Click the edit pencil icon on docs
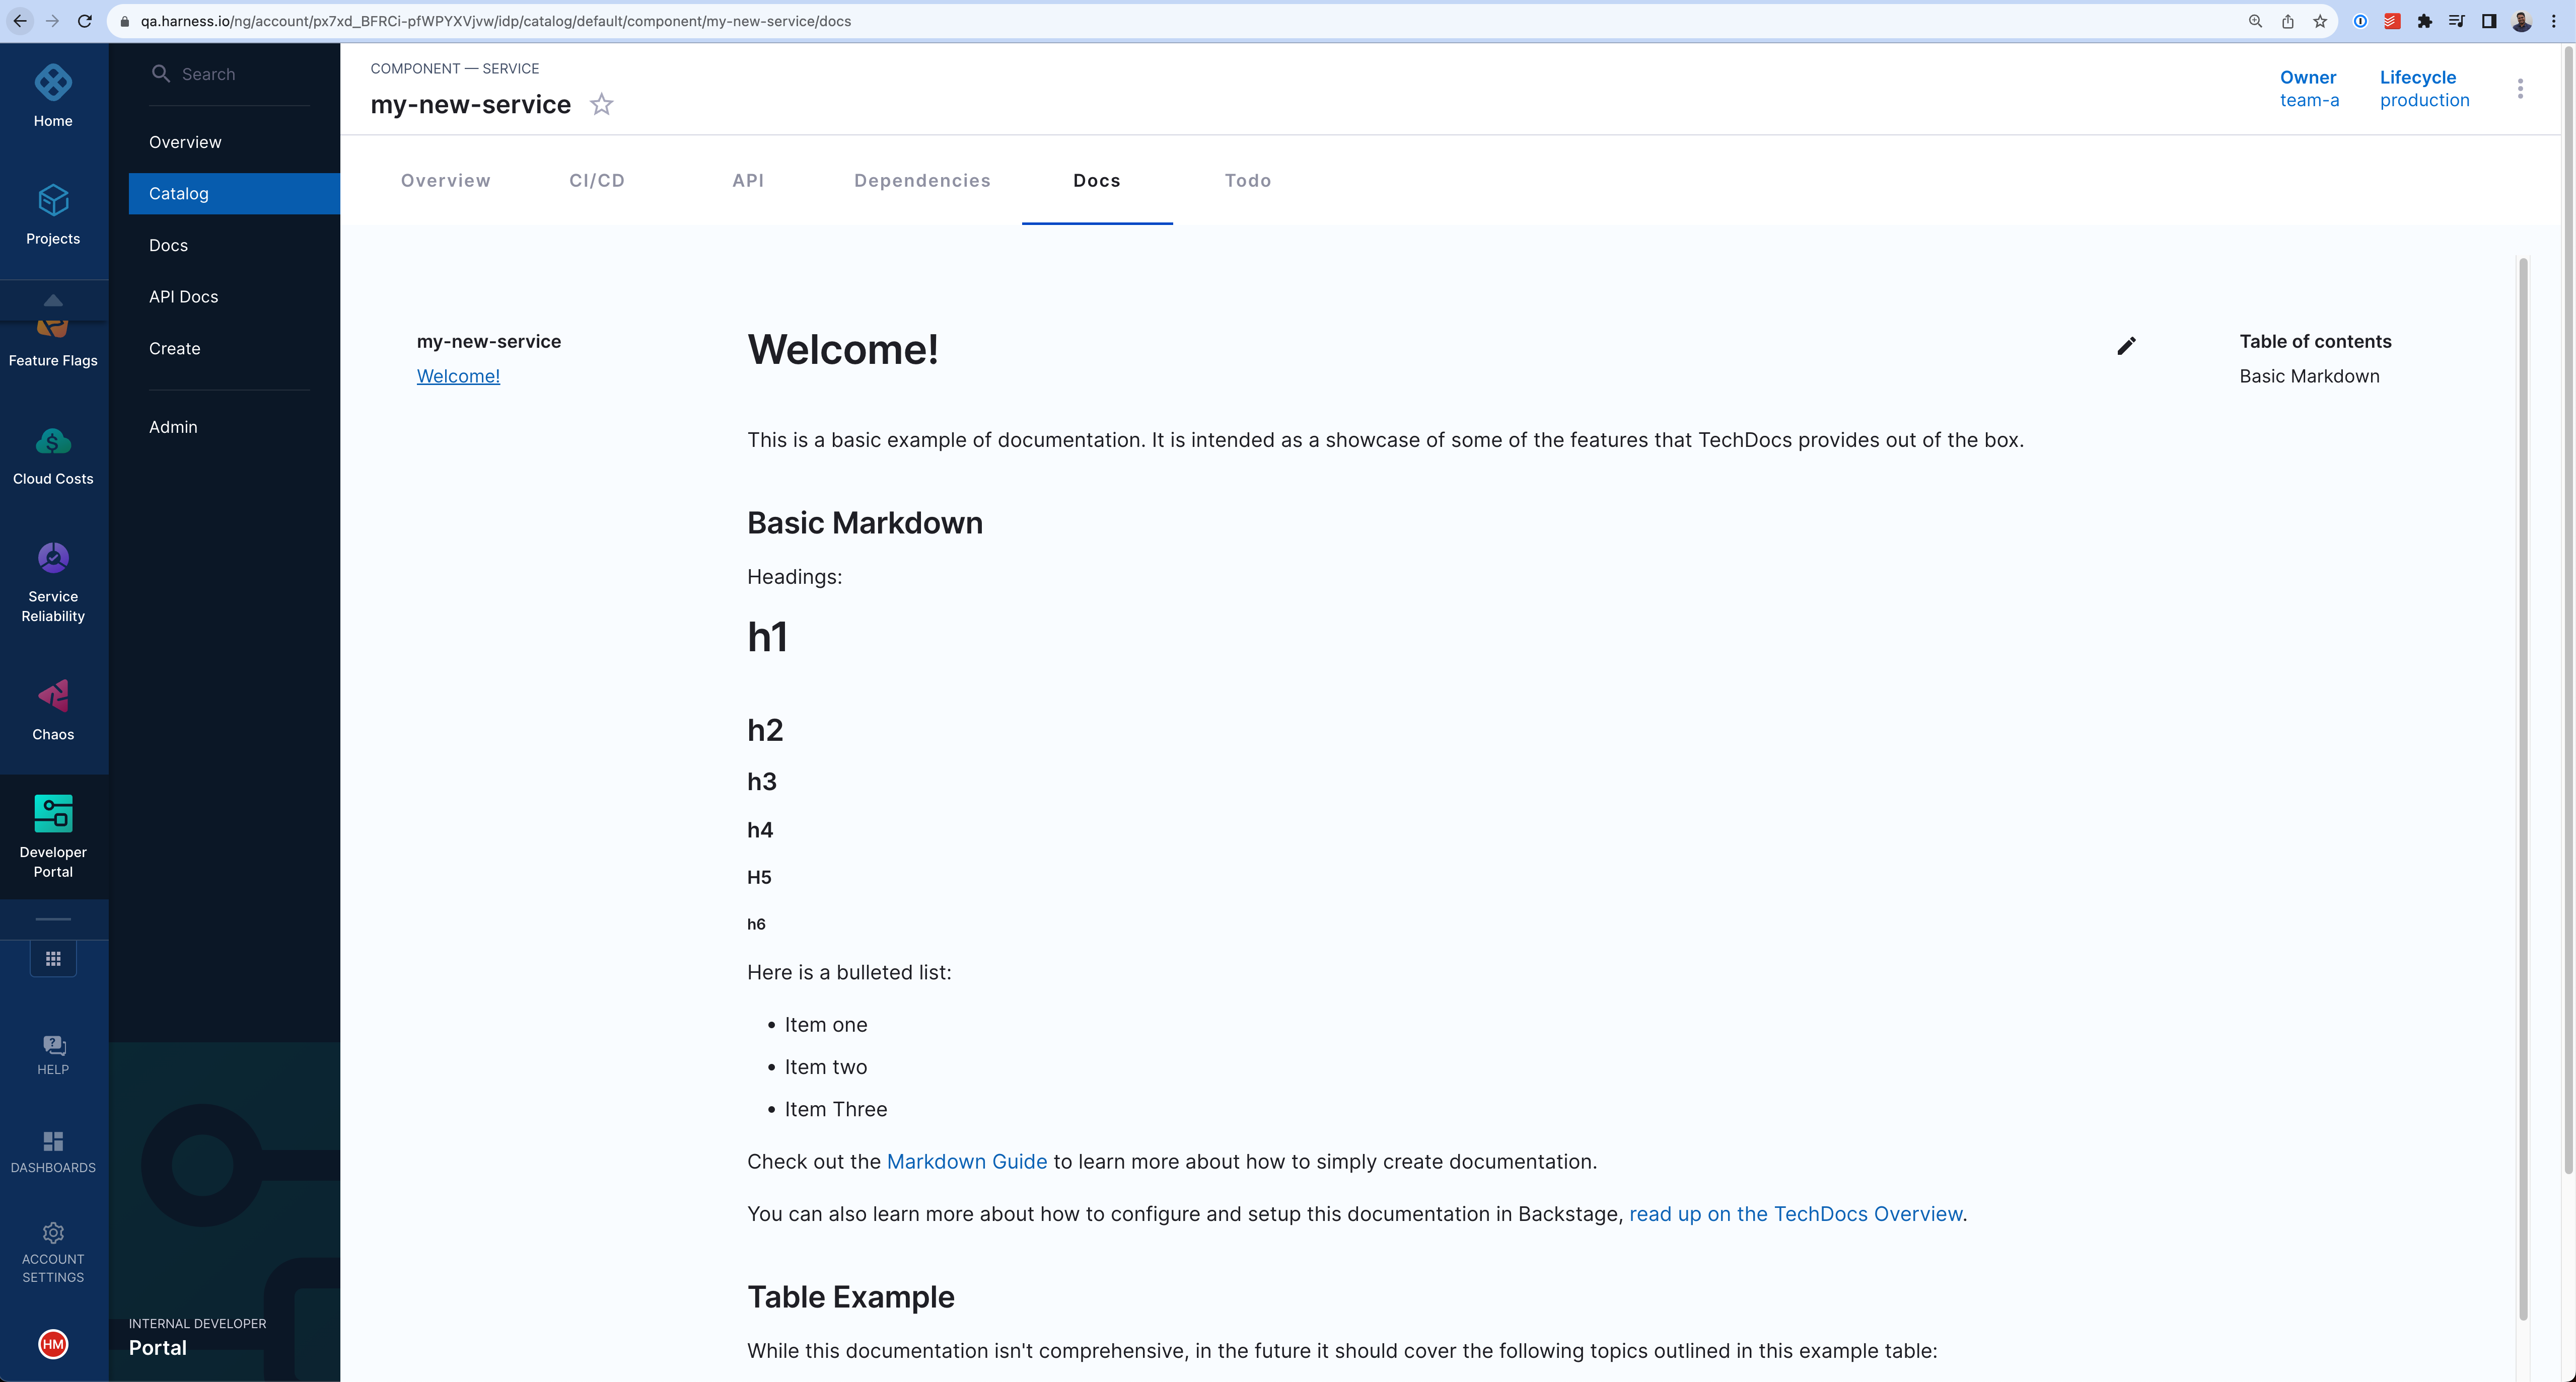 [2126, 346]
